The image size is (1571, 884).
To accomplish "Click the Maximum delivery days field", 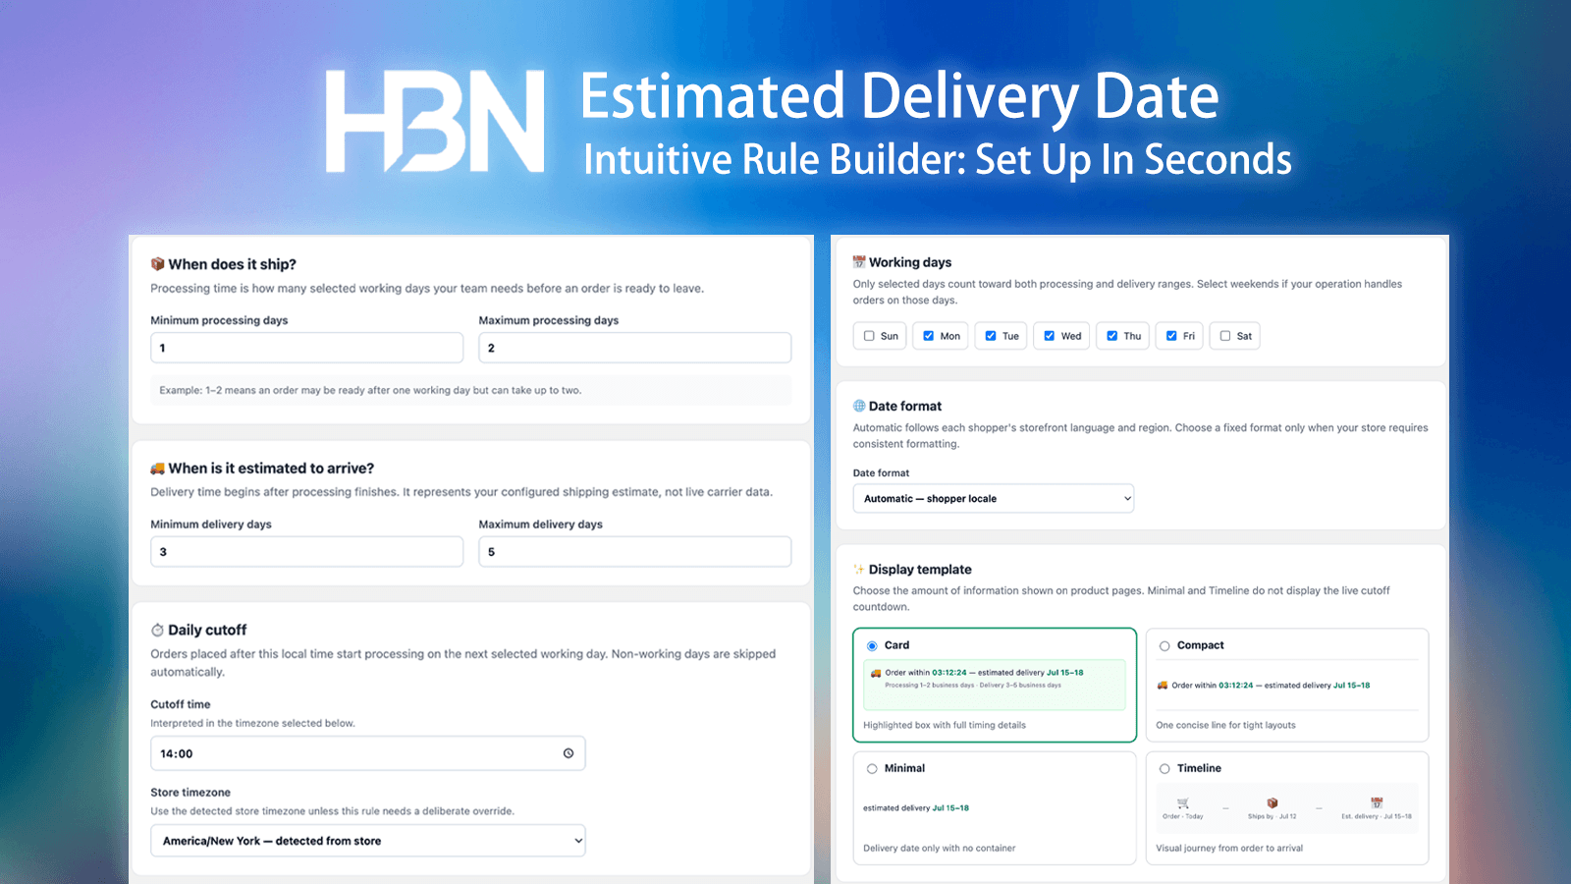I will 634,552.
